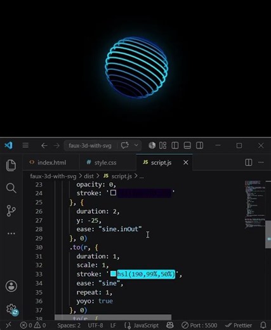Click the hollow color swatch on line 24

113,193
